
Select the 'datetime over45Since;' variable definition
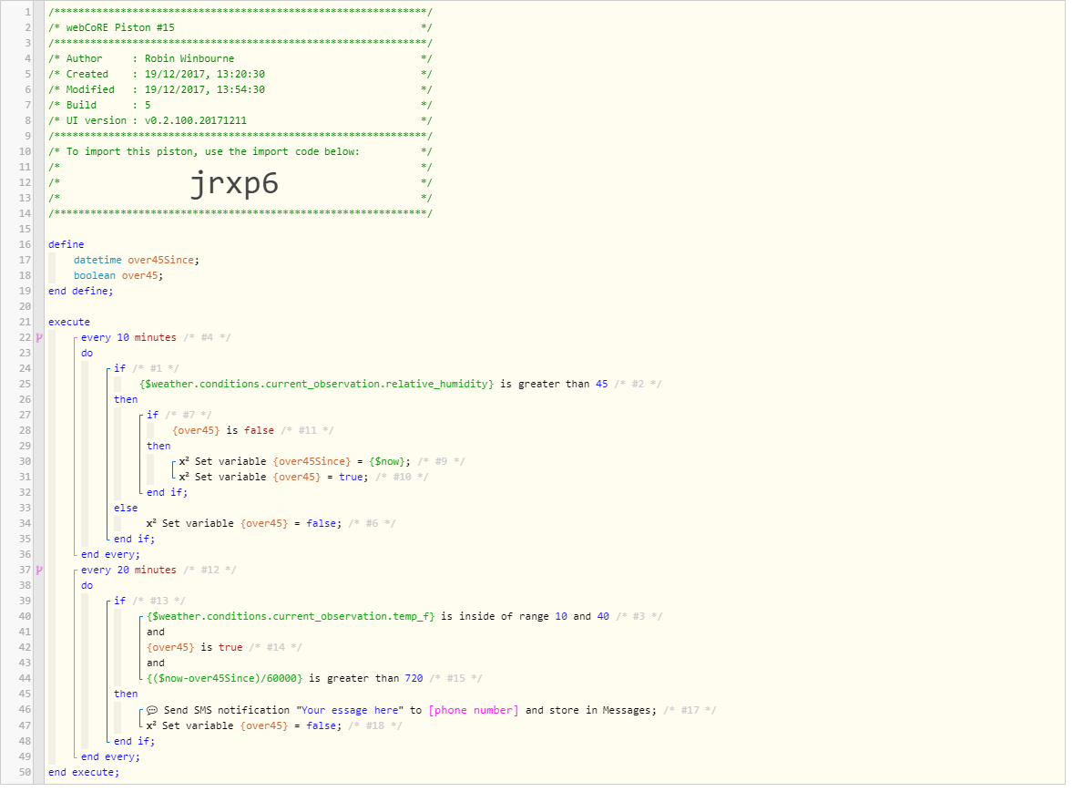point(137,260)
